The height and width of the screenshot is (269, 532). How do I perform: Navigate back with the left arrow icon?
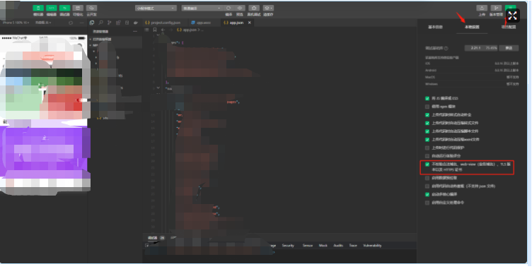pos(163,30)
